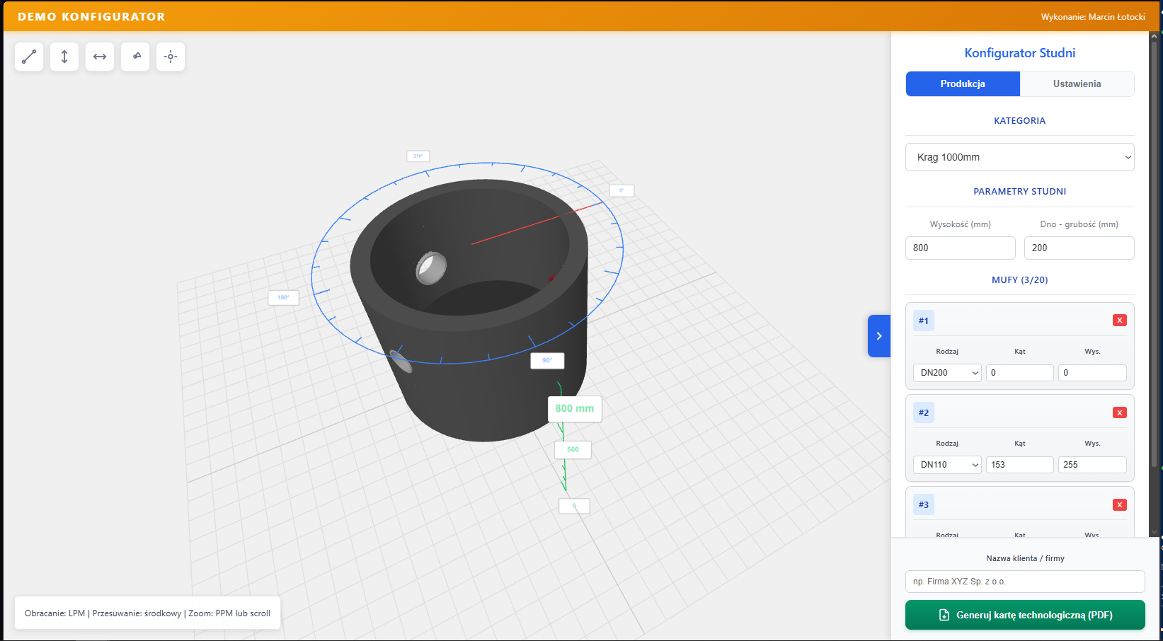The image size is (1163, 641).
Task: Click the #3 mufa badge
Action: pyautogui.click(x=924, y=504)
